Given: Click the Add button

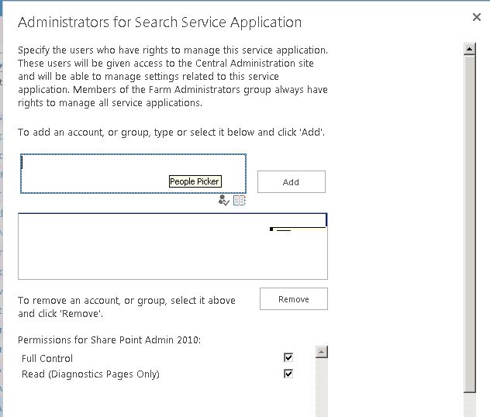Looking at the screenshot, I should coord(291,182).
